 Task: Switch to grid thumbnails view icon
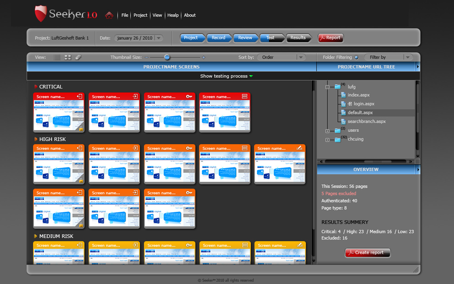(68, 57)
